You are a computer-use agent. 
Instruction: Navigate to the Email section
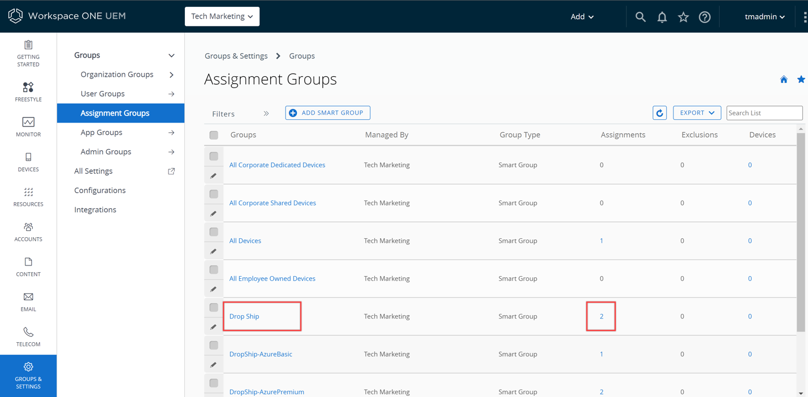coord(28,302)
